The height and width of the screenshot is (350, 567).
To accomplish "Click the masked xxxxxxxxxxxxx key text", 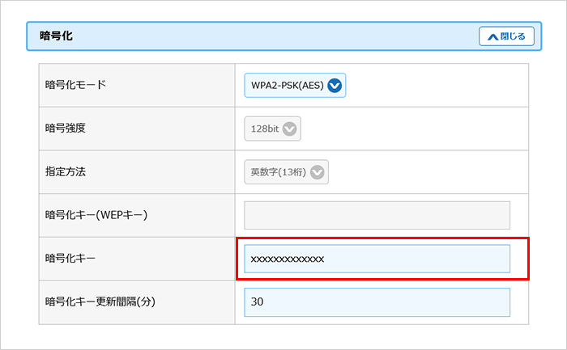I will click(288, 259).
